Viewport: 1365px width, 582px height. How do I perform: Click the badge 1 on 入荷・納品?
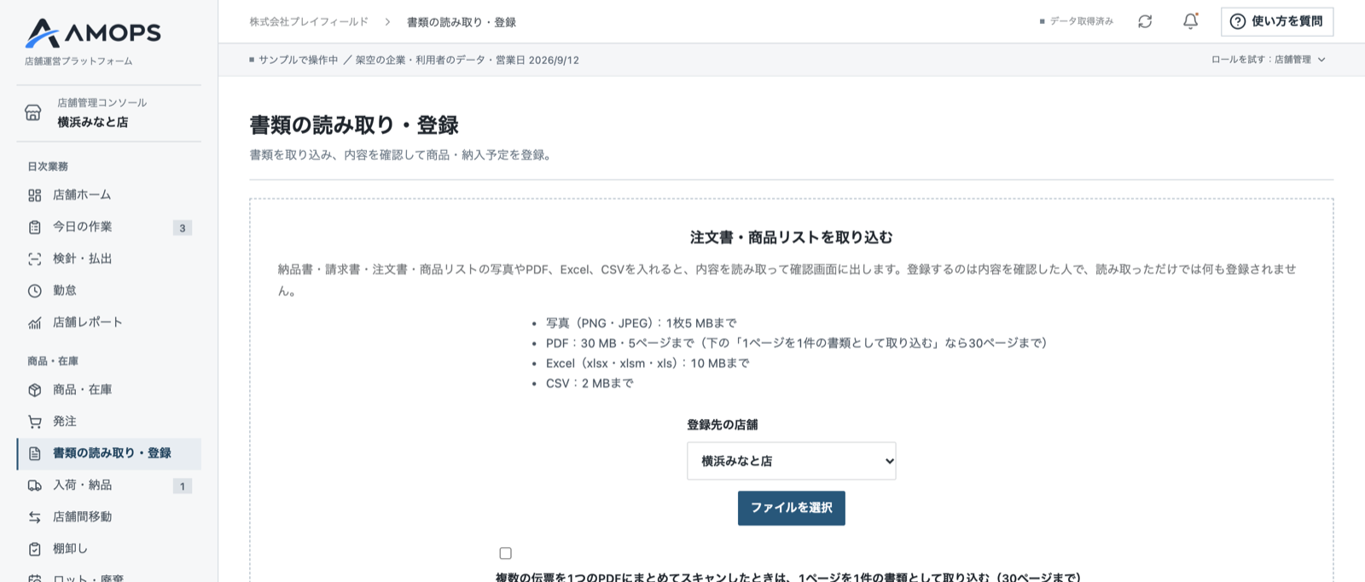183,486
